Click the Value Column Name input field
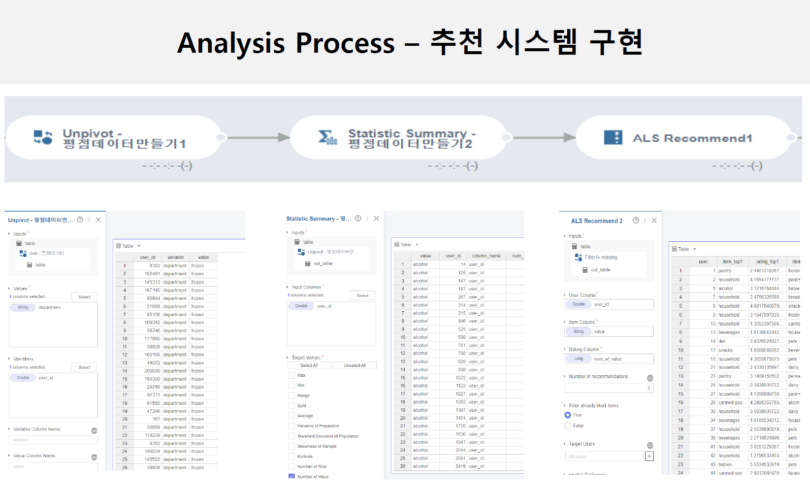Image resolution: width=810 pixels, height=491 pixels. pos(53,466)
